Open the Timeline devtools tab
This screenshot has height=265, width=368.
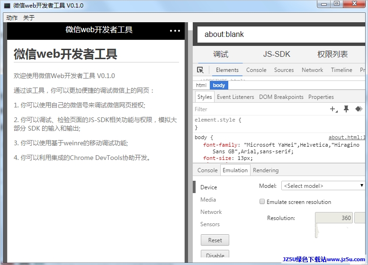pyautogui.click(x=341, y=70)
